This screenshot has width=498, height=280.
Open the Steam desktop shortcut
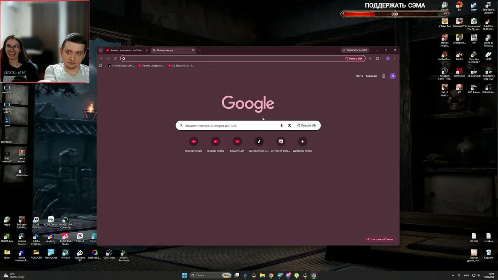point(474,7)
